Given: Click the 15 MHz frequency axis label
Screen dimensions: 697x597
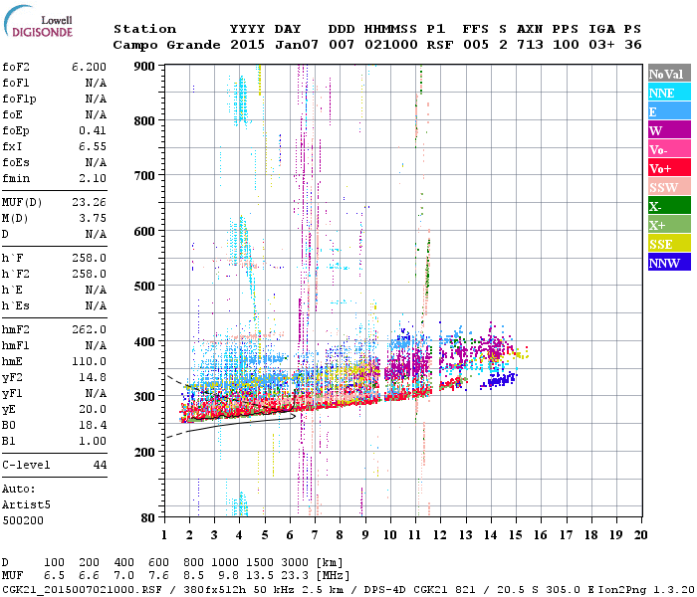Looking at the screenshot, I should tap(516, 535).
